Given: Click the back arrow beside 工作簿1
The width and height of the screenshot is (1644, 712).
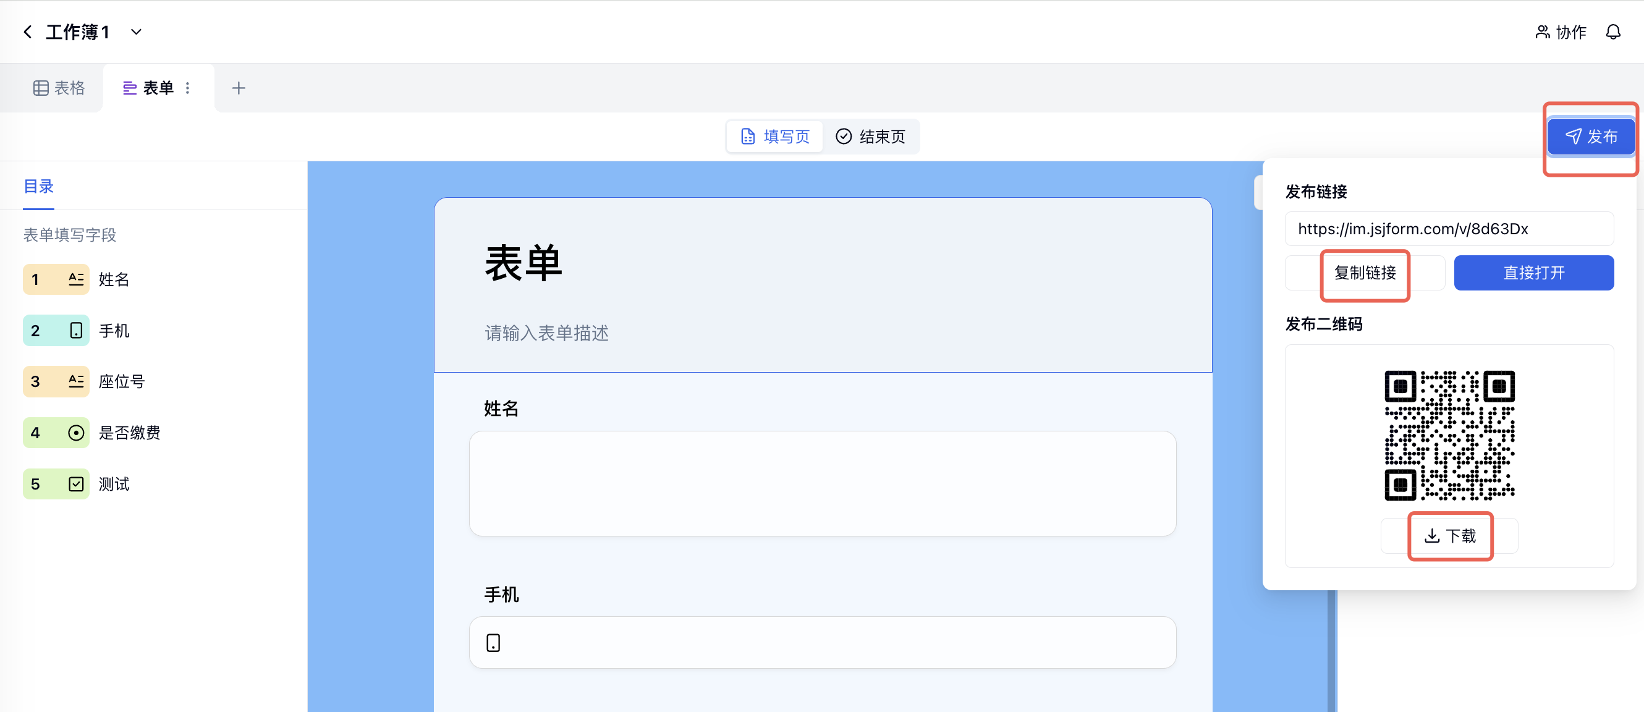Looking at the screenshot, I should coord(27,32).
